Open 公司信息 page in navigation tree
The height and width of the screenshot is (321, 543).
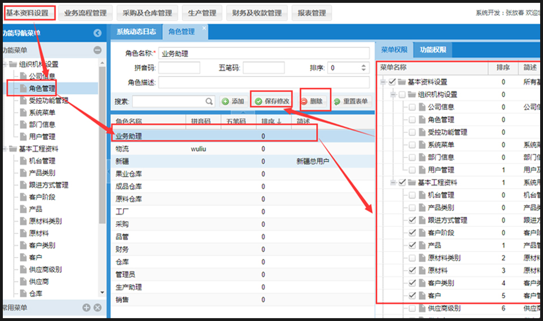pyautogui.click(x=42, y=76)
